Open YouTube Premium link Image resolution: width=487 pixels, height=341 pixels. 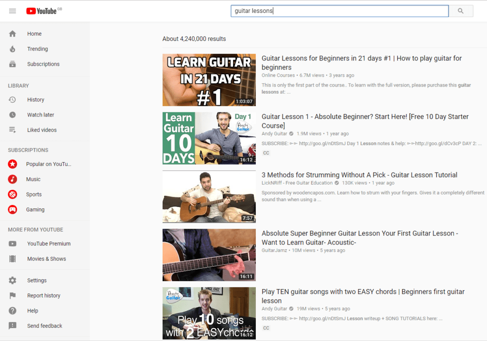click(49, 244)
